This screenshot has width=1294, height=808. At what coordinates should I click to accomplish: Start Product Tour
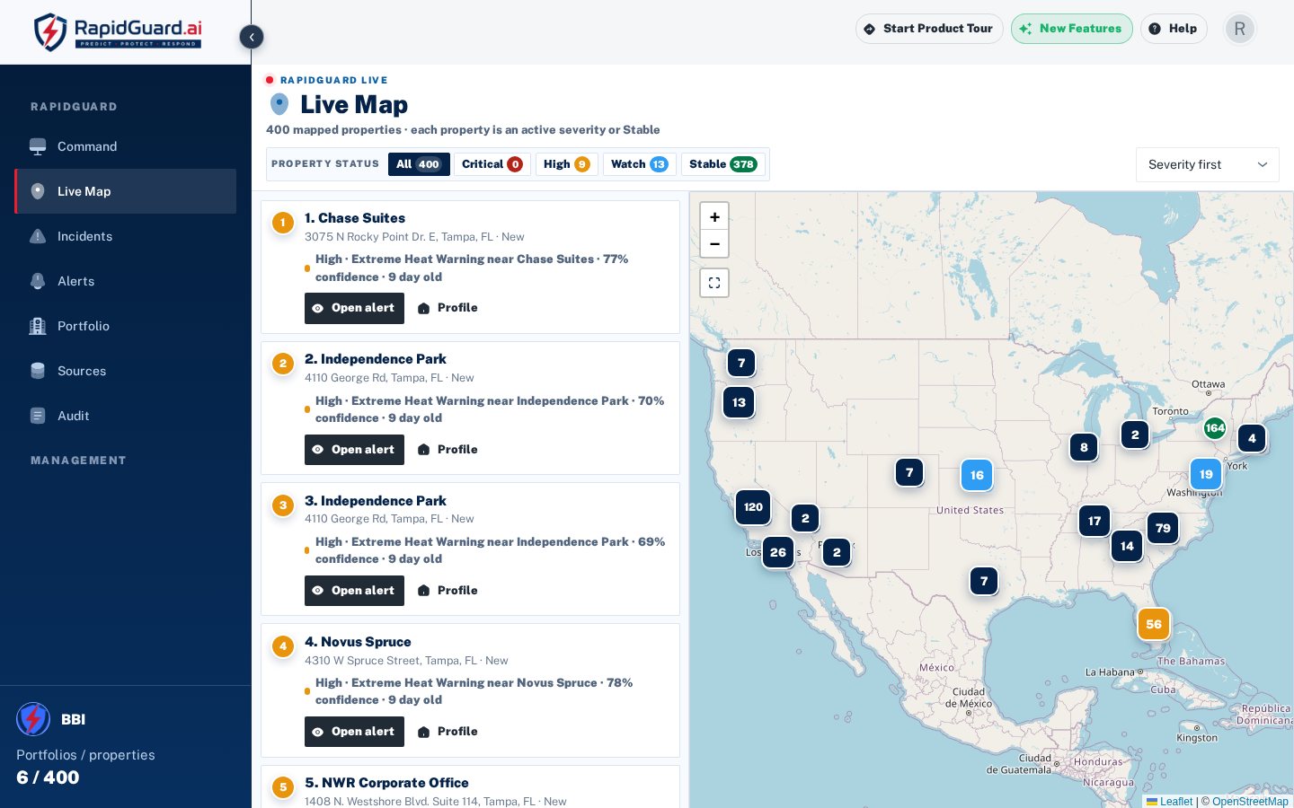pyautogui.click(x=929, y=29)
